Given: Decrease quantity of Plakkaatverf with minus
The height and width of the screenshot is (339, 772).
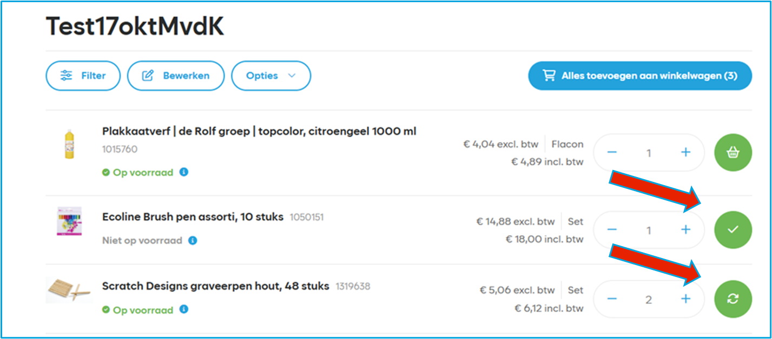Looking at the screenshot, I should [612, 153].
